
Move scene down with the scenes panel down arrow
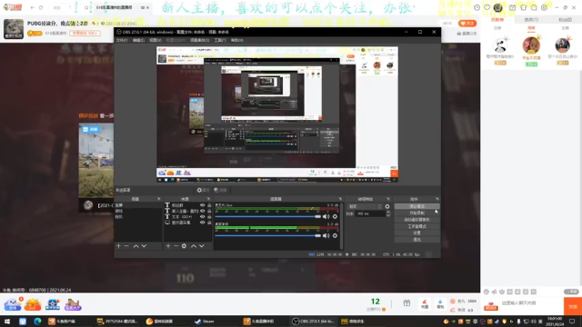[x=144, y=246]
